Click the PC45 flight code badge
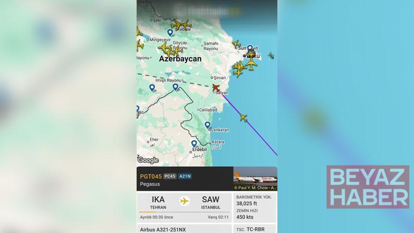Screen dimensions: 414x233 (x=170, y=176)
